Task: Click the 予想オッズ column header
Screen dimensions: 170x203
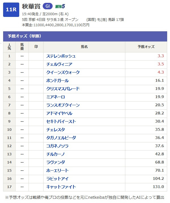Action: point(146,47)
